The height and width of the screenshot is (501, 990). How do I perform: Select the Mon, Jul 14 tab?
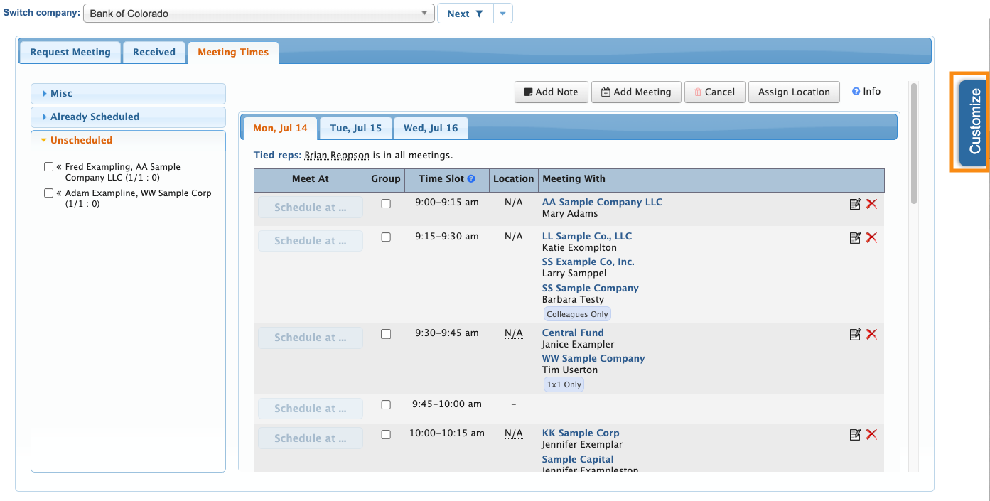tap(280, 128)
